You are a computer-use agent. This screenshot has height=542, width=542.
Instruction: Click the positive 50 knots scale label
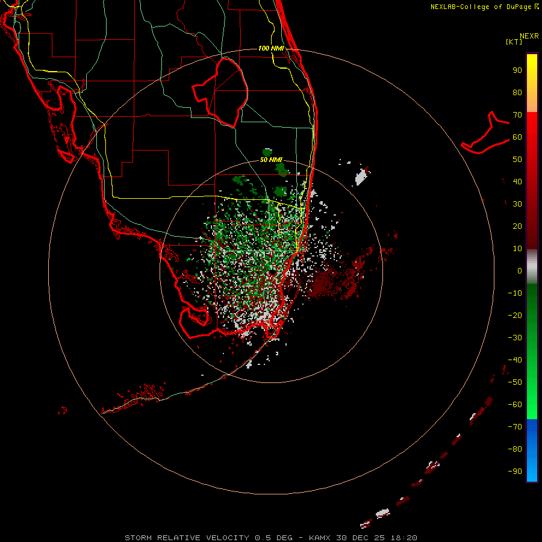click(517, 160)
